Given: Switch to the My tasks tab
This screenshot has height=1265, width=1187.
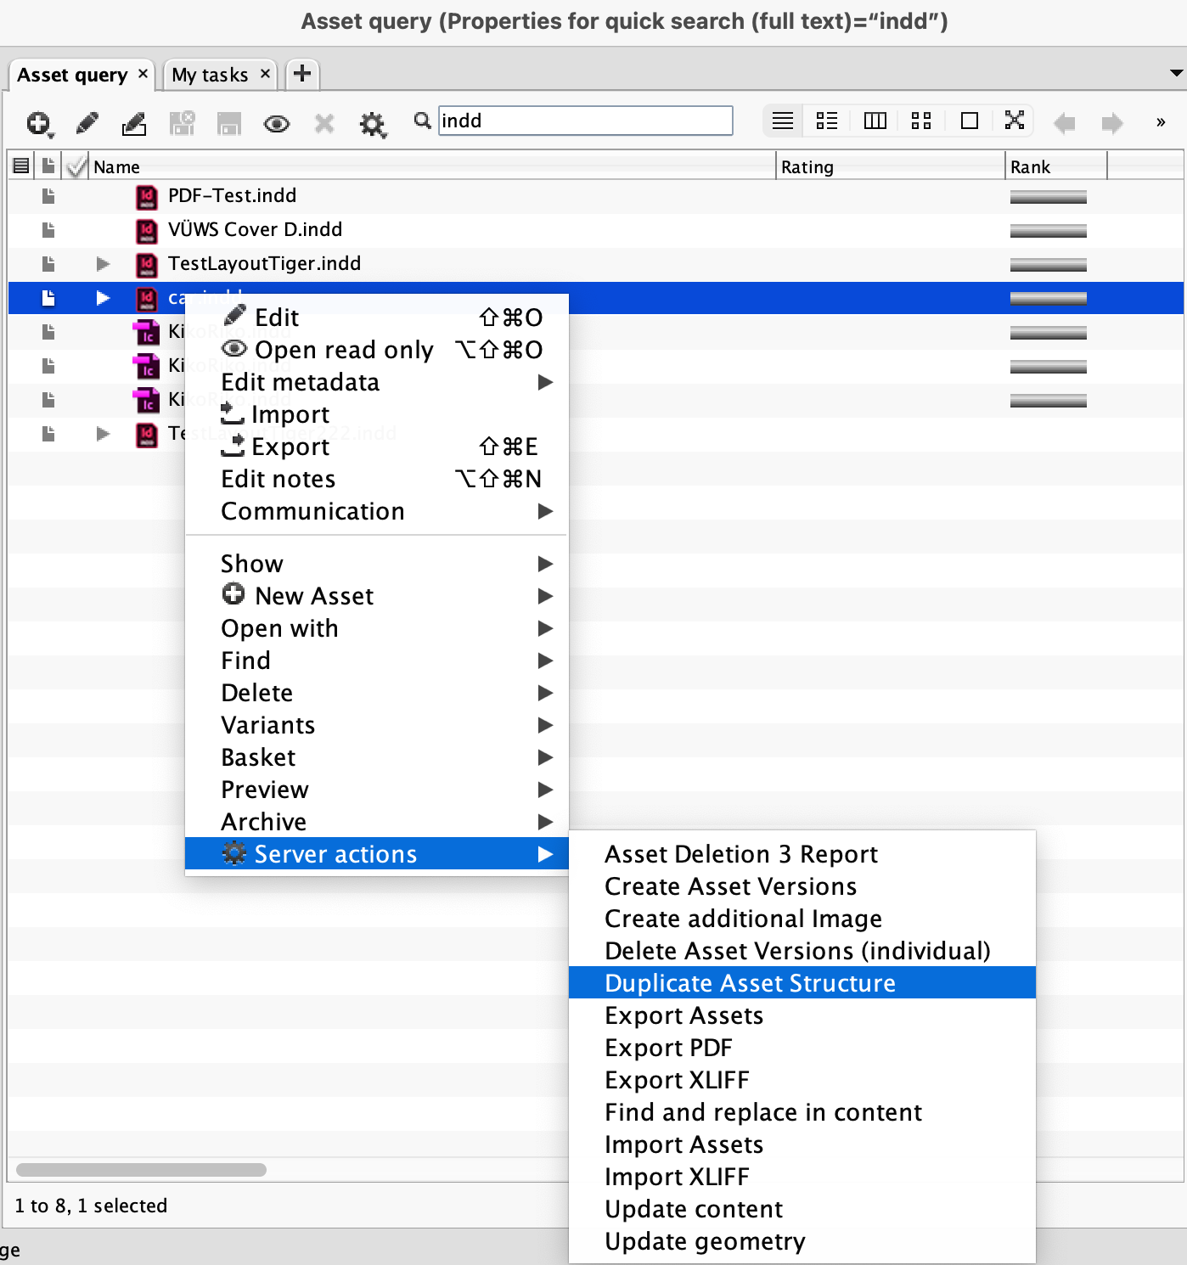Looking at the screenshot, I should pos(210,75).
